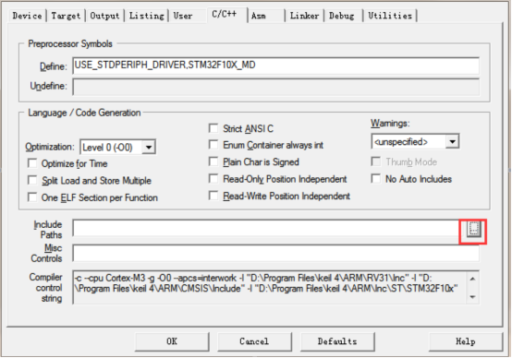
Task: Toggle One ELF Section per Function
Action: tap(32, 197)
